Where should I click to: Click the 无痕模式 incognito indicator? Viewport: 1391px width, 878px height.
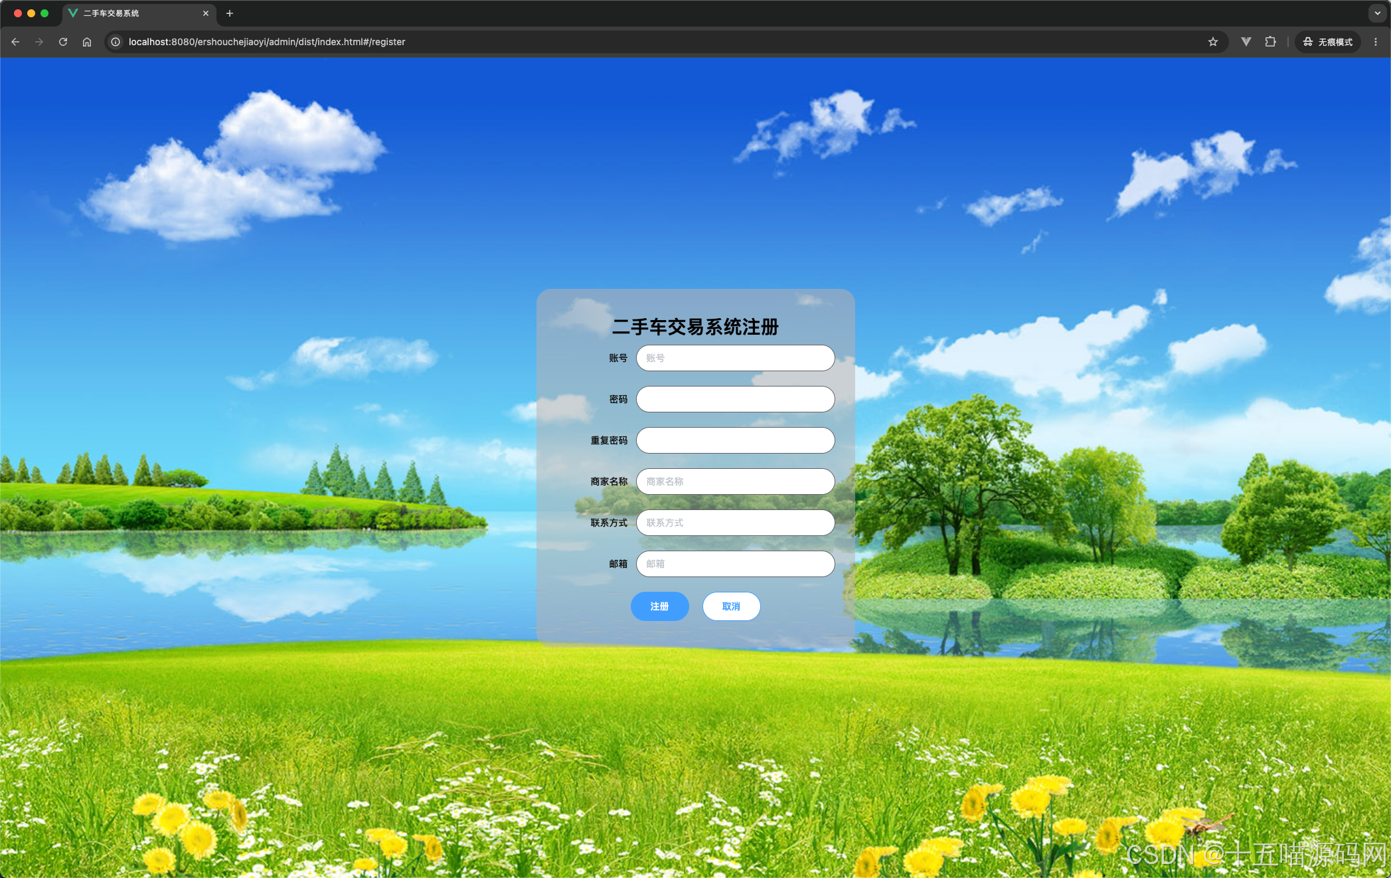pyautogui.click(x=1328, y=42)
